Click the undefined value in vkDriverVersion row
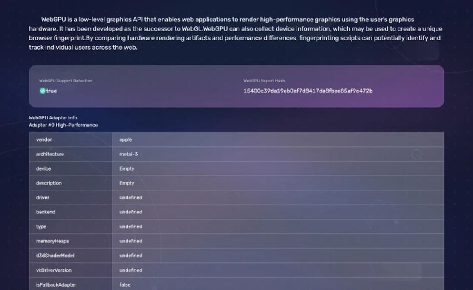Viewport: 473px width, 290px height. pos(130,270)
